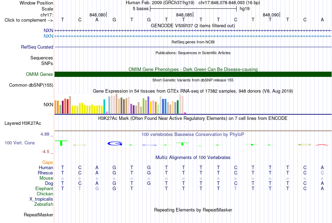This screenshot has height=223, width=332.
Task: Click the Dog species row label
Action: 49,184
